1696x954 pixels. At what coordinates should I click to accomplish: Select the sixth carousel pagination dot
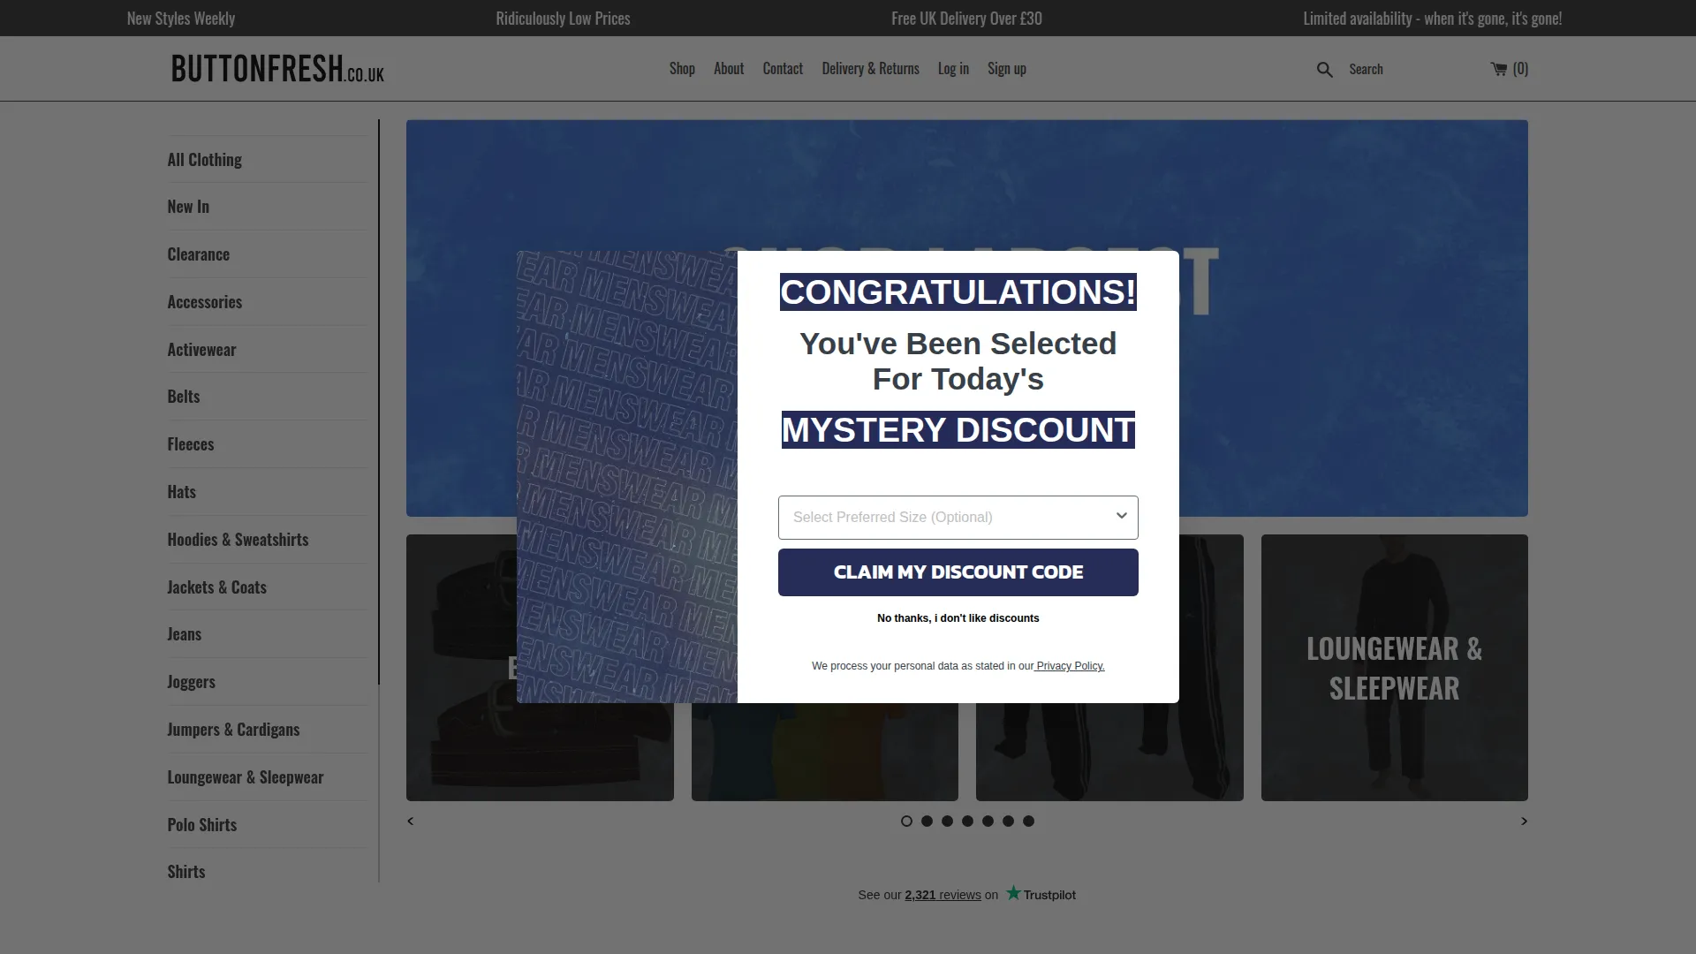click(x=1008, y=821)
